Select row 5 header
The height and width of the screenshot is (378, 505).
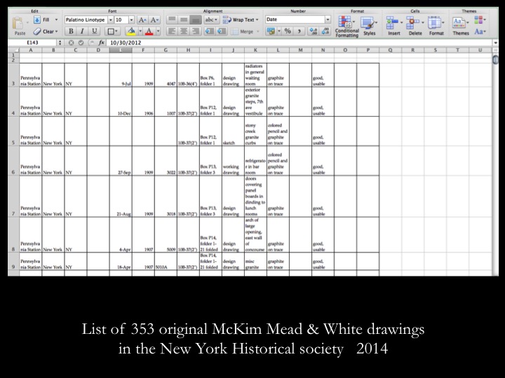point(13,131)
